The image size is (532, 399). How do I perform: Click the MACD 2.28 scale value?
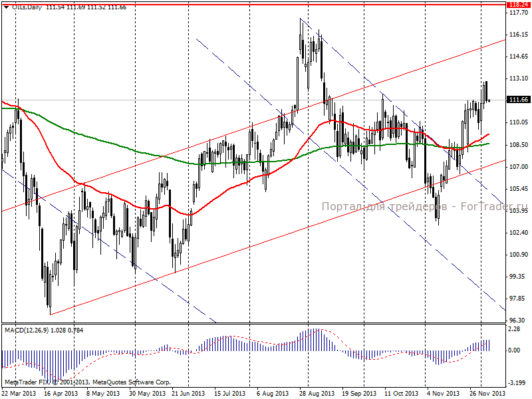tap(515, 329)
